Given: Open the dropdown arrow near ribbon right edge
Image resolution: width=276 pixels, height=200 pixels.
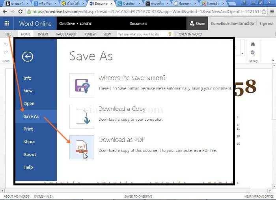Looking at the screenshot, I should click(x=242, y=54).
